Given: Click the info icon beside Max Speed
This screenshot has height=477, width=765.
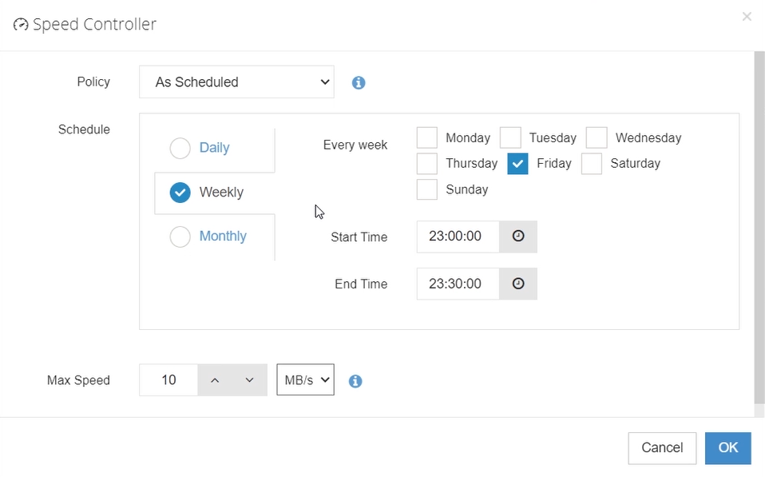Looking at the screenshot, I should point(355,381).
